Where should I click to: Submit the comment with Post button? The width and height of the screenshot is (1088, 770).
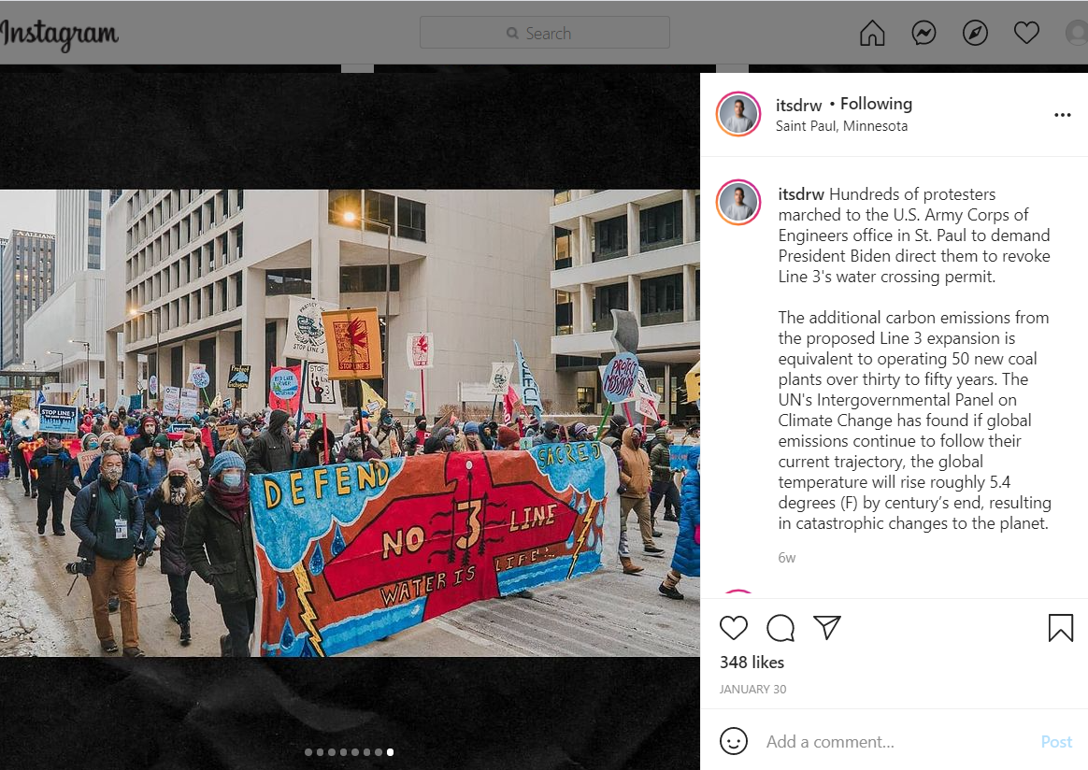click(1056, 742)
